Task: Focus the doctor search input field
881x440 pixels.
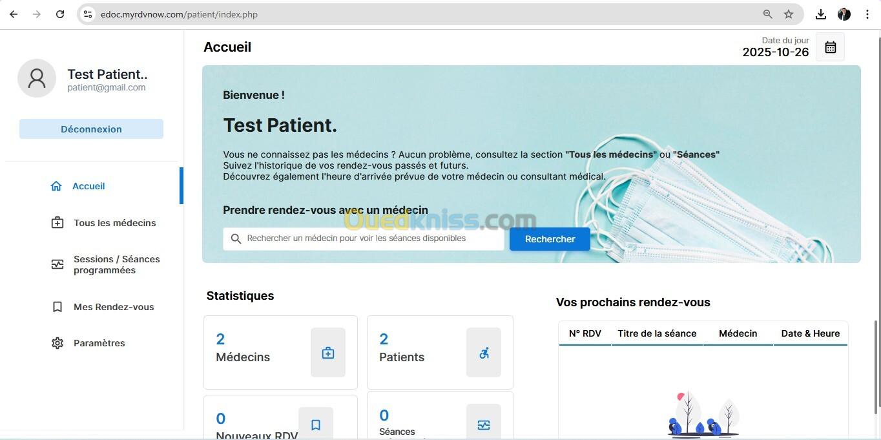Action: tap(364, 239)
